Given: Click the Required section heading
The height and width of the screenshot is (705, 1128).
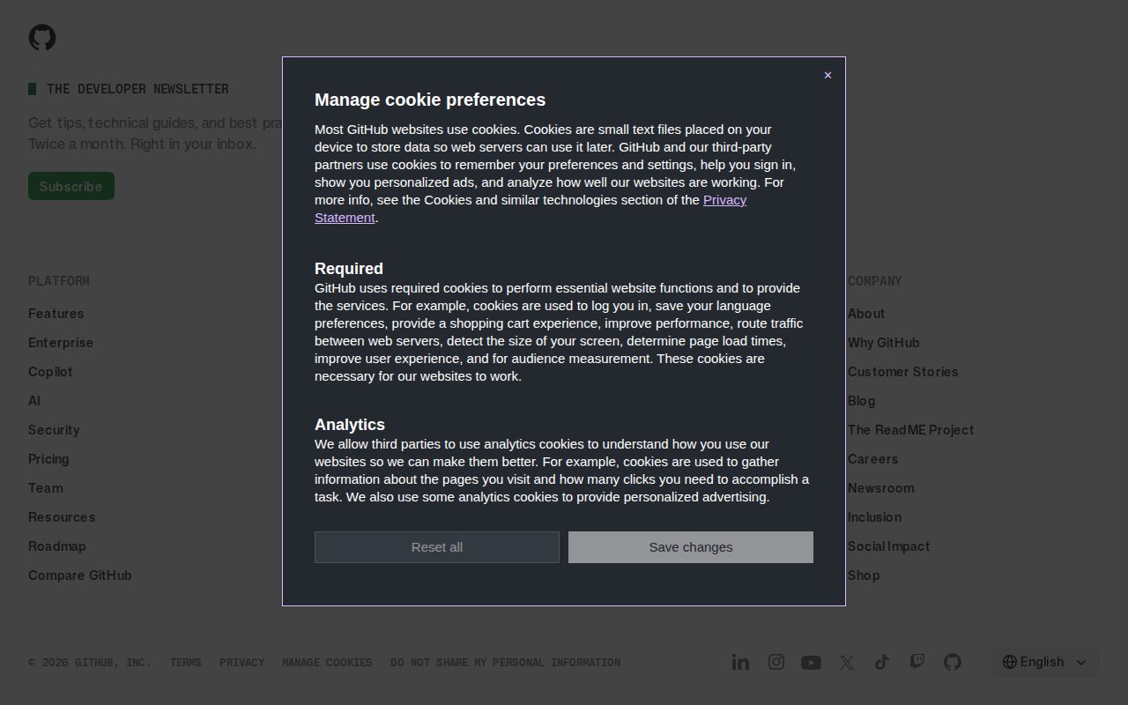Looking at the screenshot, I should (349, 269).
